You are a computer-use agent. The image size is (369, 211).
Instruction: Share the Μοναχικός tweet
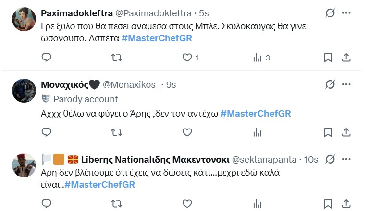(x=345, y=132)
